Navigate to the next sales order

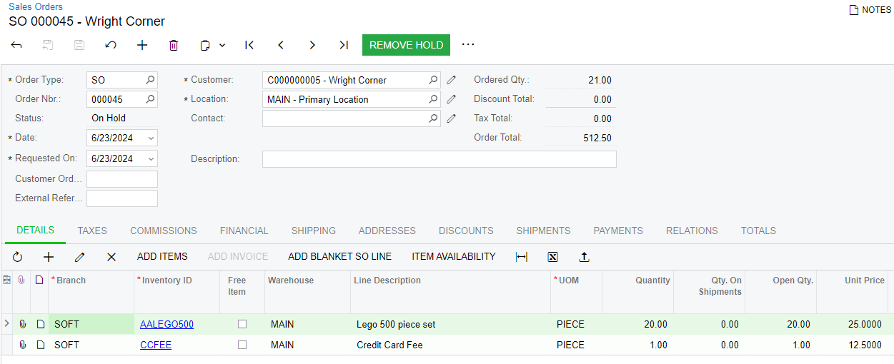pyautogui.click(x=312, y=45)
